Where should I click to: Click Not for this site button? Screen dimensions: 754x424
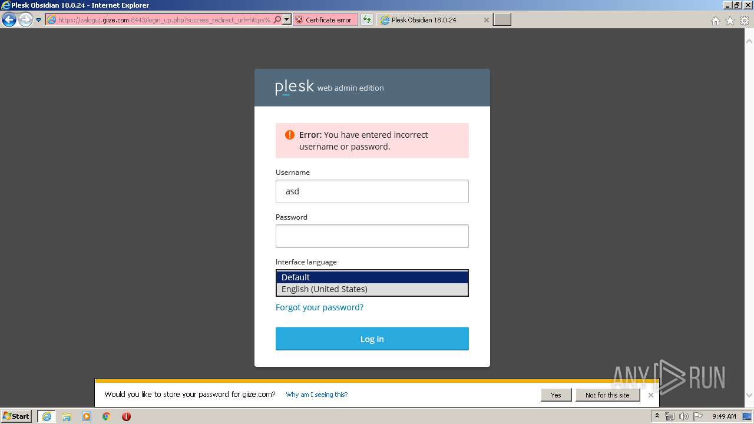(x=607, y=395)
